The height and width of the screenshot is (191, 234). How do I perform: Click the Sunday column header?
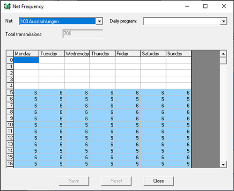(179, 54)
